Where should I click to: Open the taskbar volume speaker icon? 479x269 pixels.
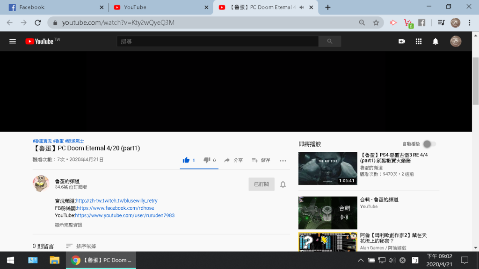coord(392,260)
